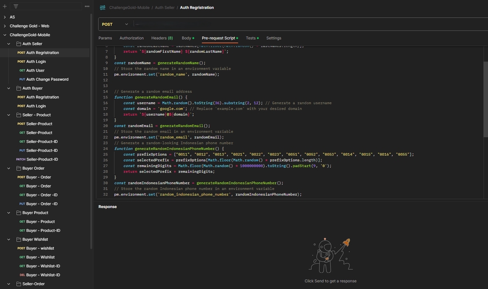Click the collection icon before ChallengeGold-Mobile breadcrumb

tap(102, 8)
